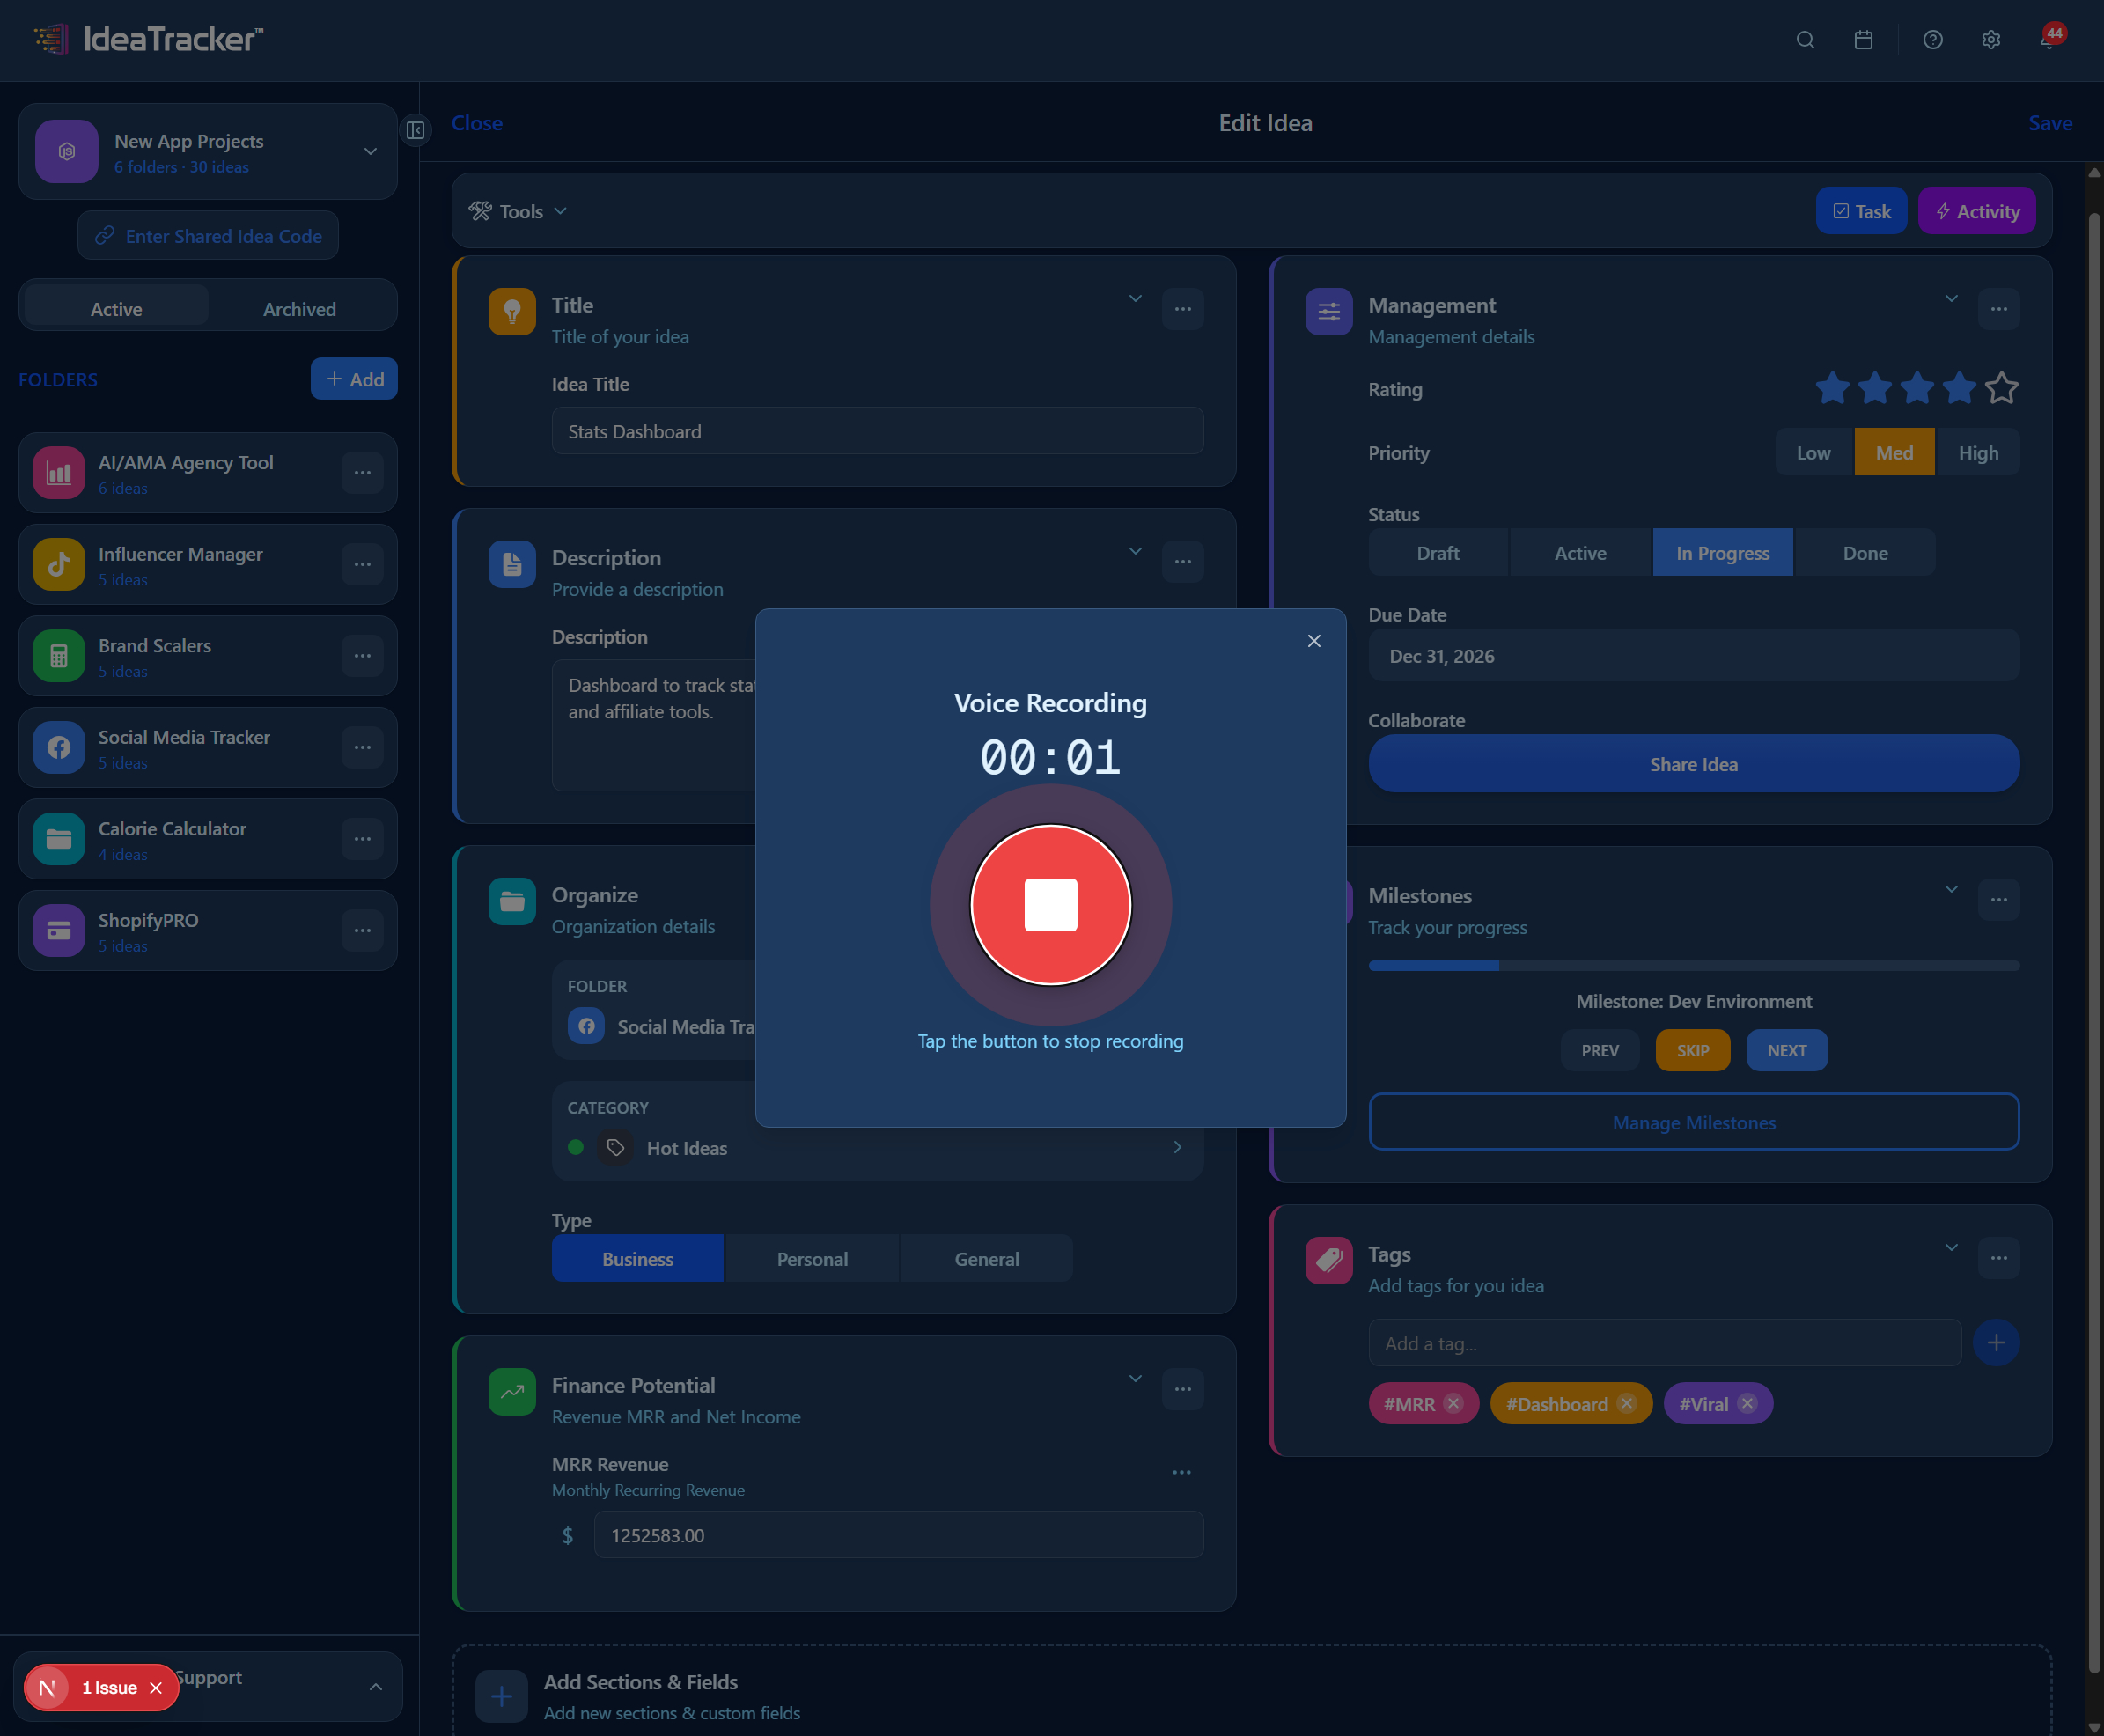The width and height of the screenshot is (2104, 1736).
Task: Open options for Social Media Tracker folder
Action: tap(362, 747)
